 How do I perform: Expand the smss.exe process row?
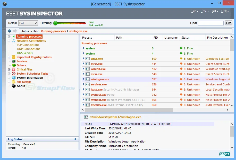pyautogui.click(x=83, y=59)
